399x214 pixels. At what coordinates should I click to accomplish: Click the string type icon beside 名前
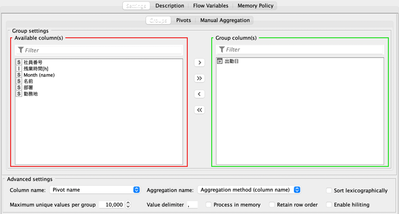tap(19, 81)
